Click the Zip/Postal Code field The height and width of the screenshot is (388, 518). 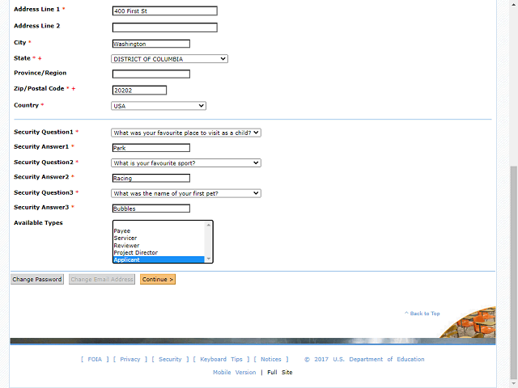click(x=139, y=91)
